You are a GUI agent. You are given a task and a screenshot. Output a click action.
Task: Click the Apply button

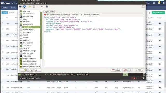click(x=139, y=70)
